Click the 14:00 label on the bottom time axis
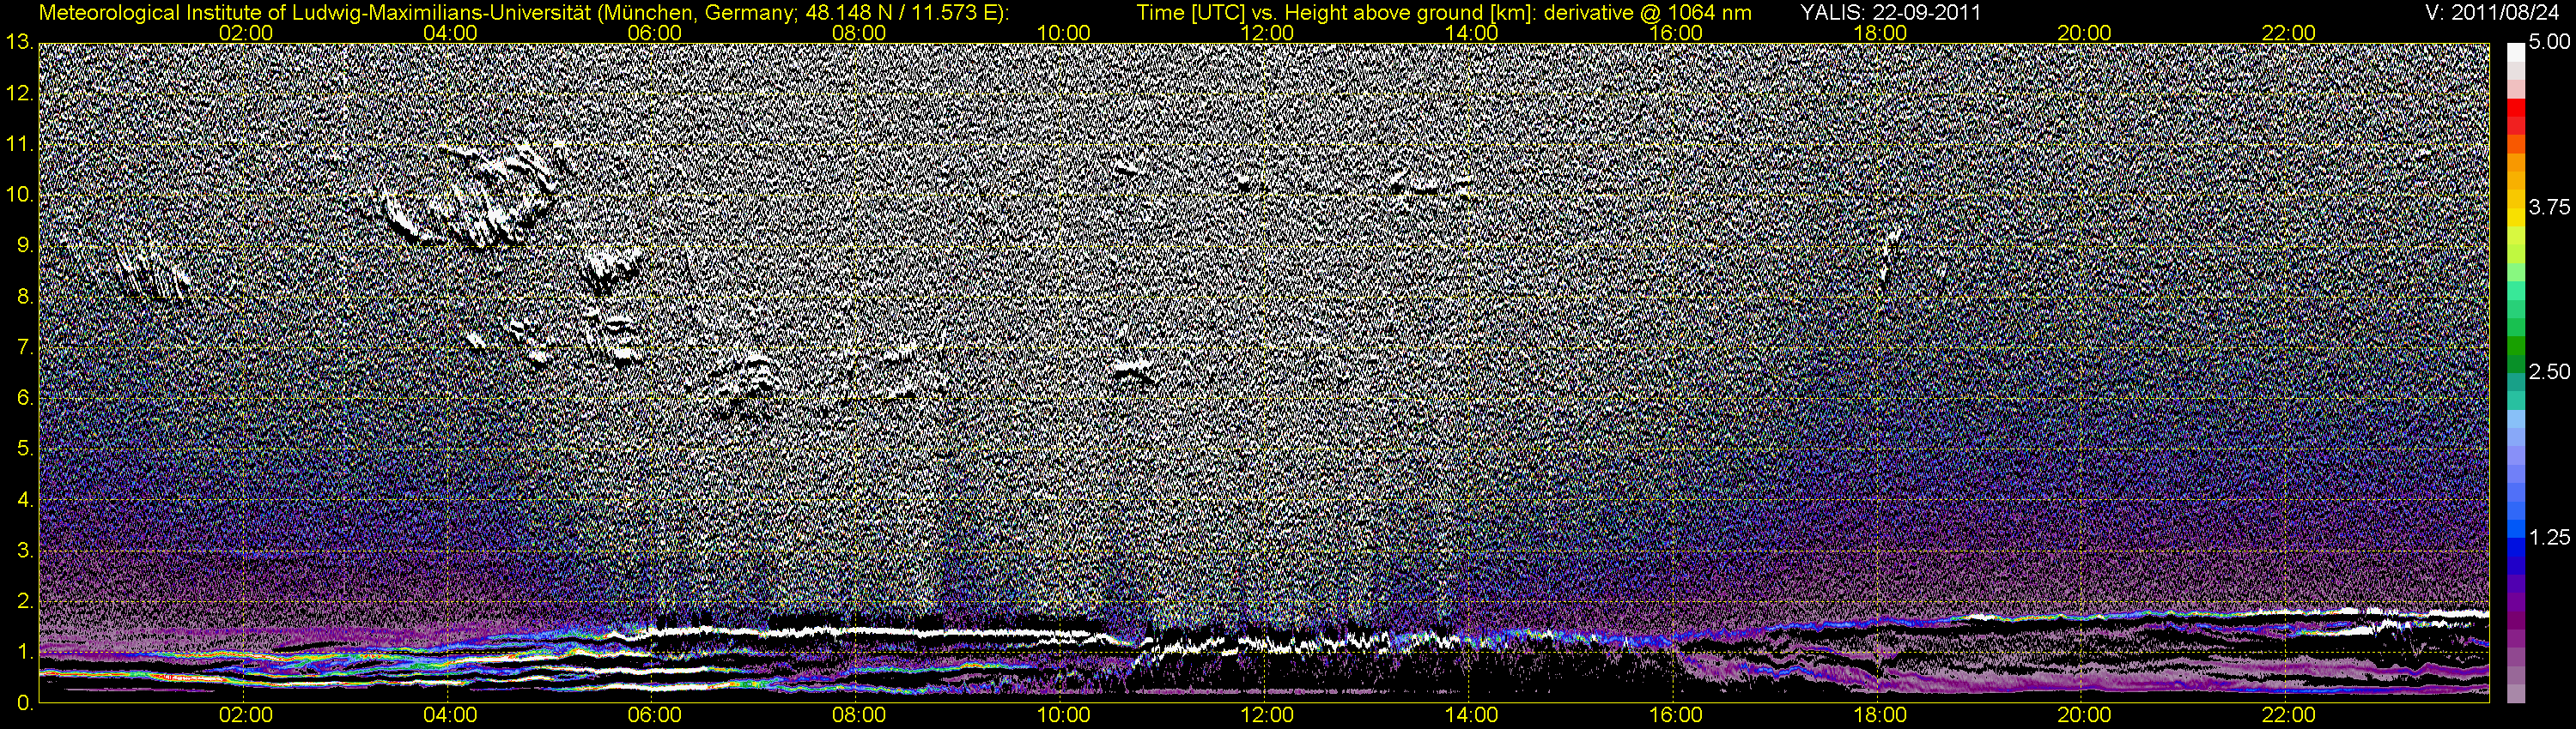Image resolution: width=2576 pixels, height=729 pixels. (x=1472, y=715)
